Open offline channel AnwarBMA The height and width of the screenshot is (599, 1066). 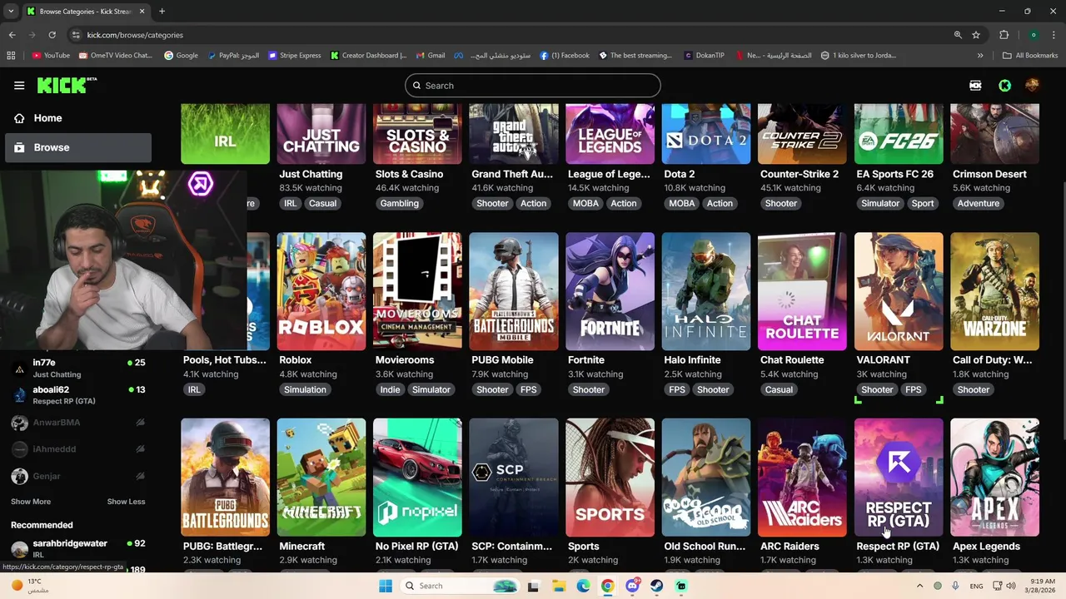coord(78,423)
